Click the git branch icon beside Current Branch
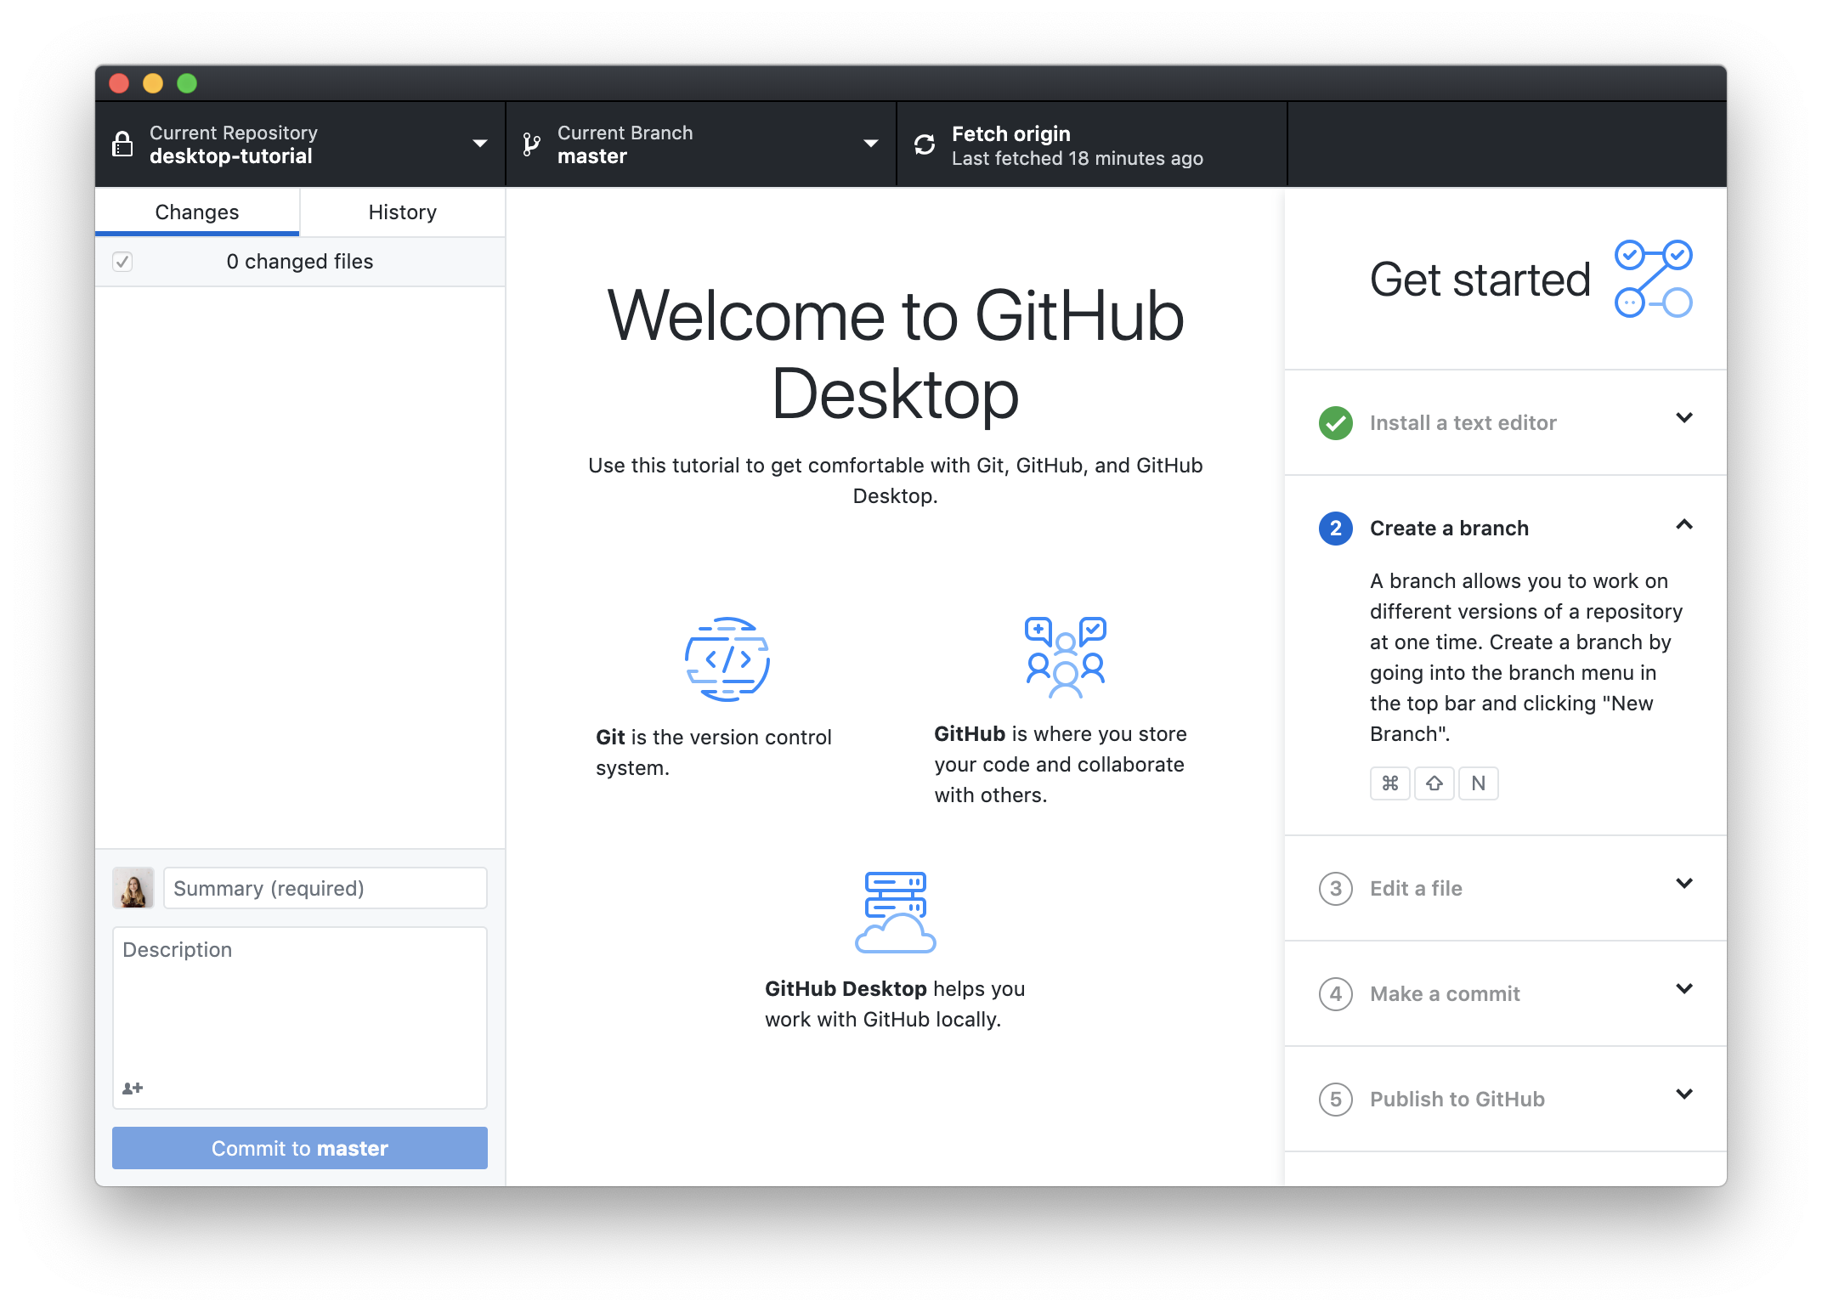1822x1312 pixels. coord(531,144)
